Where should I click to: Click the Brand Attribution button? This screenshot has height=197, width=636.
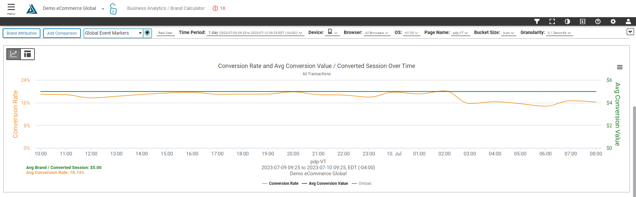(x=22, y=33)
